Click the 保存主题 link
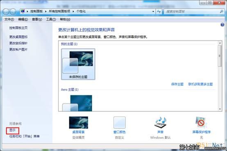227x151 pixels. pos(177,84)
